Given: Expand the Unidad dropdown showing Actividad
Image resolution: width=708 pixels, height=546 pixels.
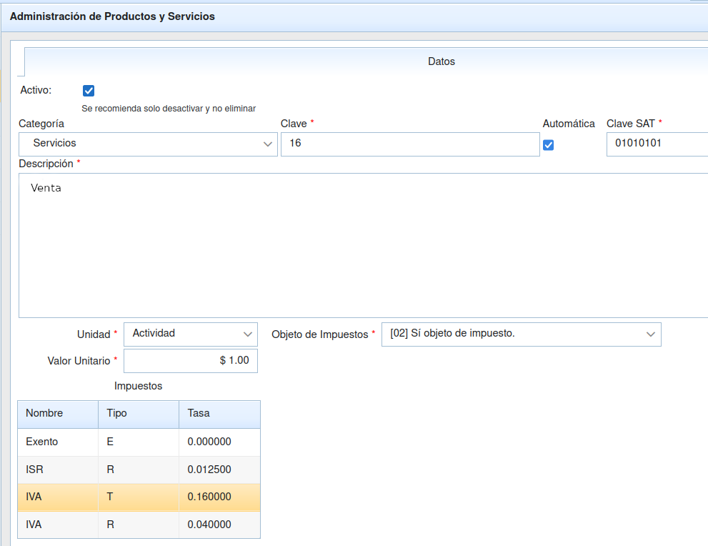Looking at the screenshot, I should tap(191, 334).
